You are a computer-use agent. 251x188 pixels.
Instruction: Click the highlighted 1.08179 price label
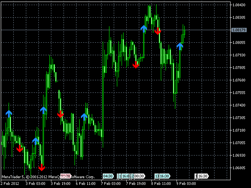[x=239, y=30]
